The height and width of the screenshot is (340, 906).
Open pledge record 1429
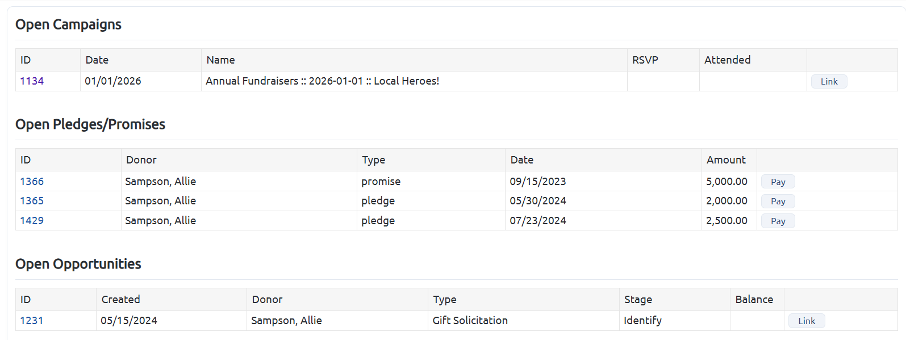(x=32, y=221)
